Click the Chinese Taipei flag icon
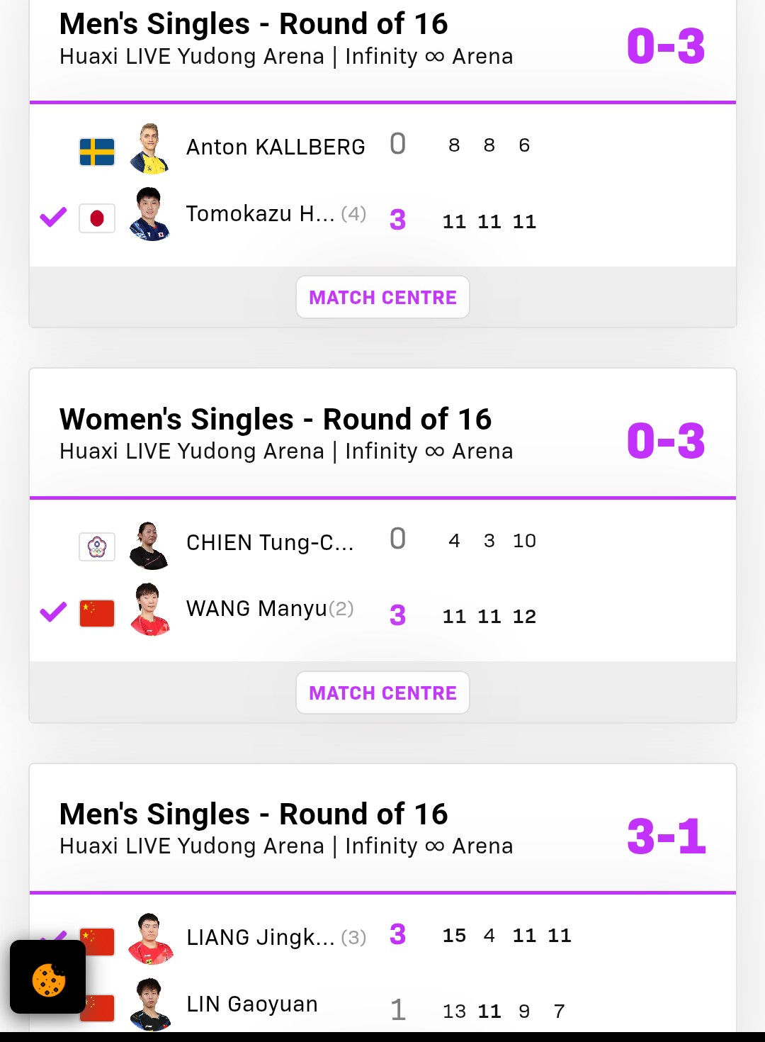The width and height of the screenshot is (765, 1042). coord(97,547)
